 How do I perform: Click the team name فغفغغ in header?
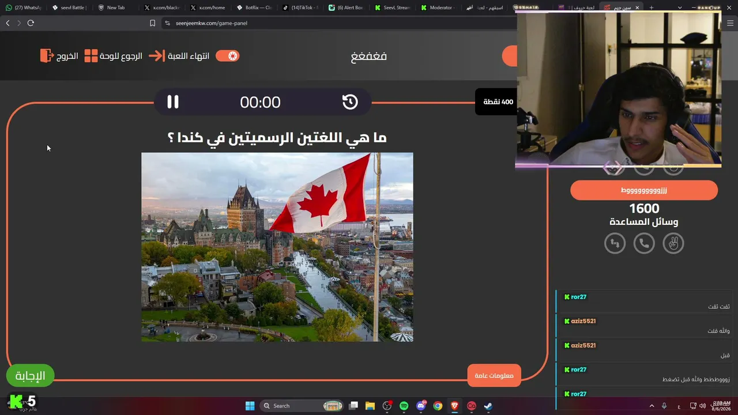[369, 56]
